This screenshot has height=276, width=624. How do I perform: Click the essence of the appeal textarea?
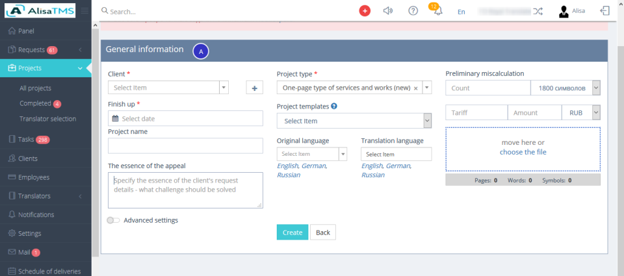tap(185, 190)
